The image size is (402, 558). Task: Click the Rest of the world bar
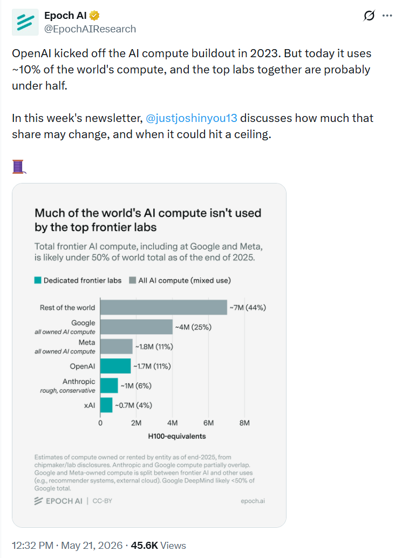163,308
